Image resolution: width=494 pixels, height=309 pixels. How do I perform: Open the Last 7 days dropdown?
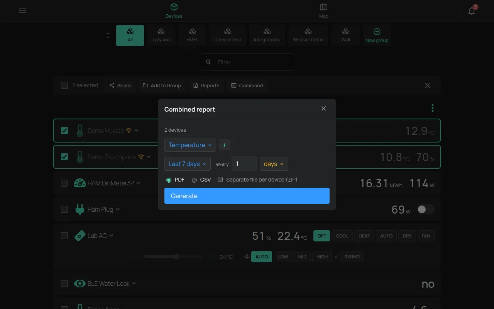tap(188, 164)
